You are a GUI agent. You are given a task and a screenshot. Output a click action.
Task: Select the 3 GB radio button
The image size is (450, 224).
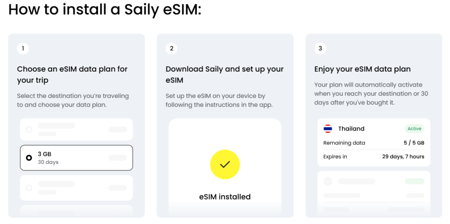tap(29, 158)
